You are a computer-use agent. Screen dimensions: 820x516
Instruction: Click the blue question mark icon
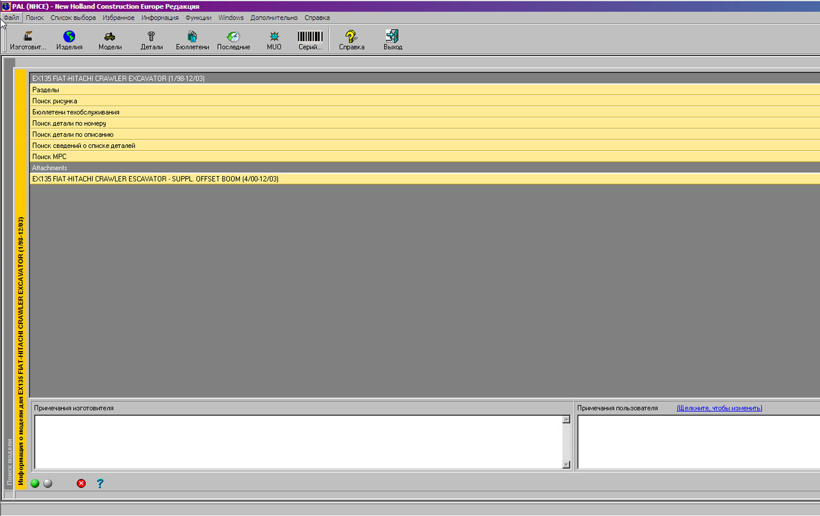point(100,483)
